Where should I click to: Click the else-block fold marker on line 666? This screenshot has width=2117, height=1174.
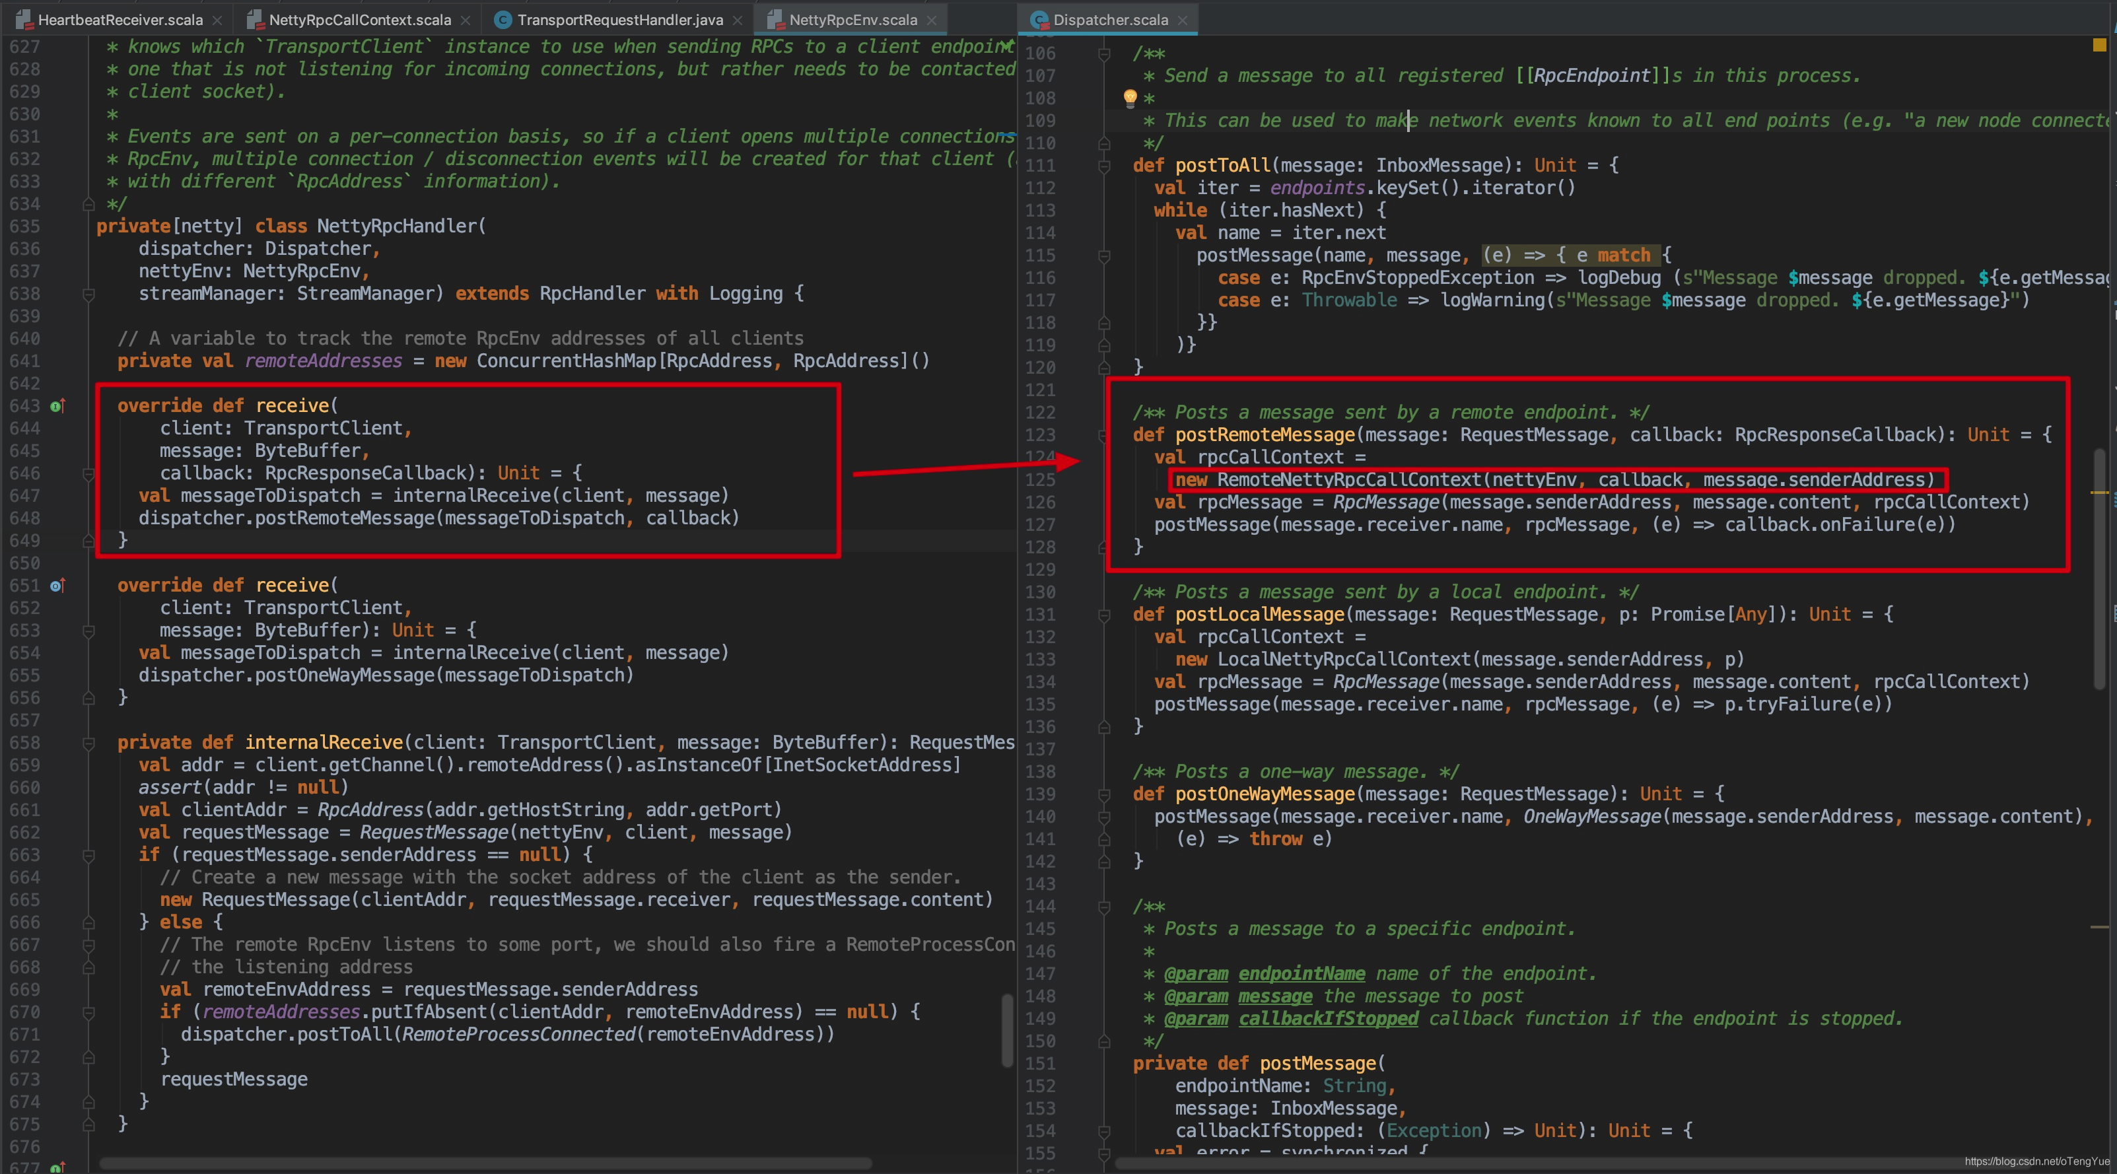88,922
